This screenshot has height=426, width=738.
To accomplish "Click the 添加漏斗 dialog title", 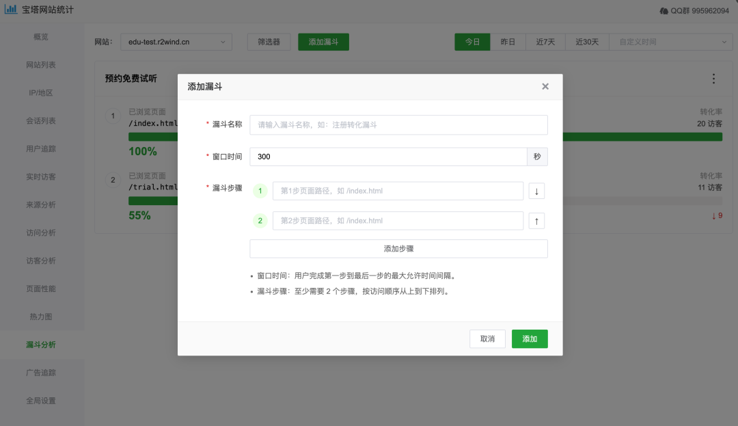I will (x=205, y=87).
